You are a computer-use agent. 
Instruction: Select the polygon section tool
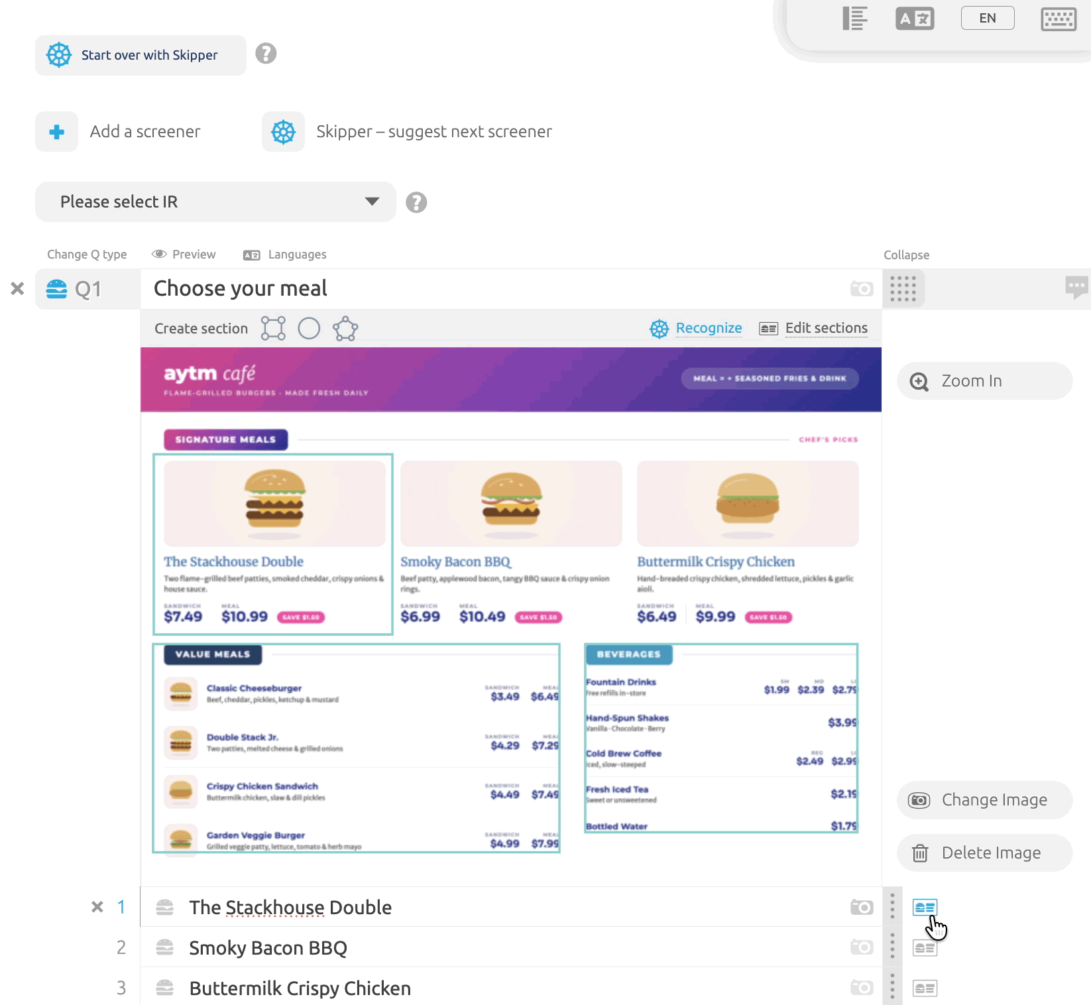[x=345, y=328]
